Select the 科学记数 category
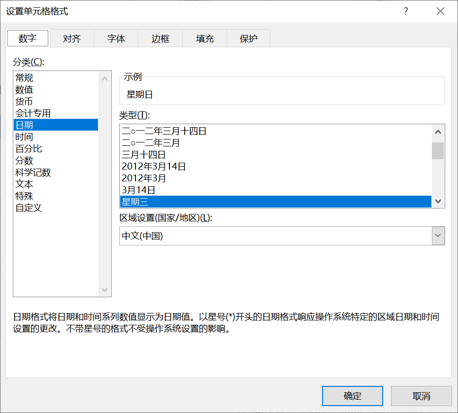This screenshot has width=458, height=413. click(56, 172)
